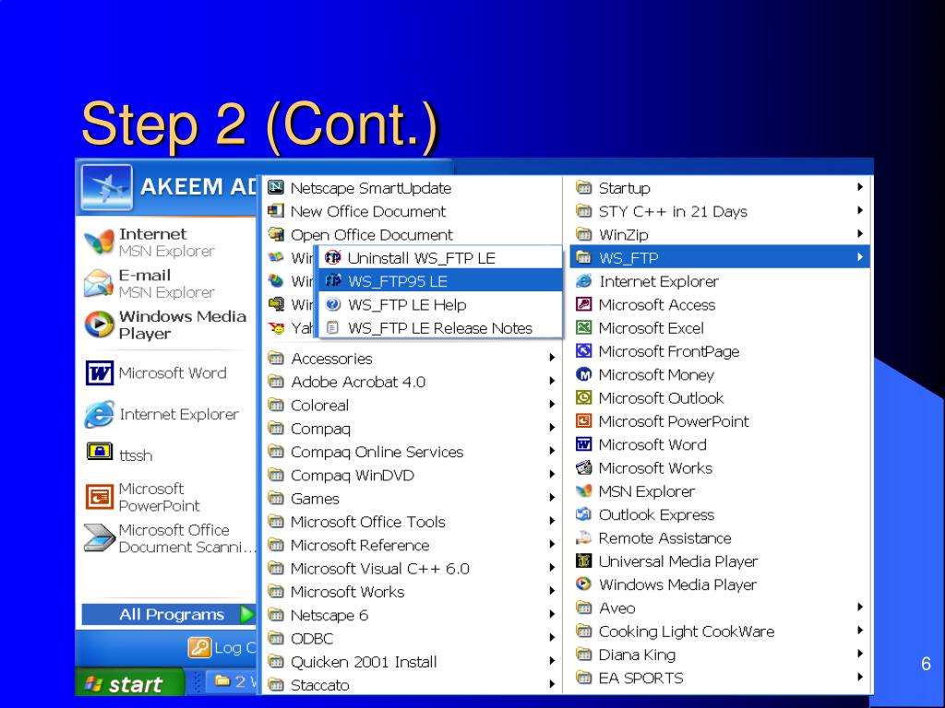The image size is (945, 708).
Task: Select Compaq Online Services folder
Action: point(411,452)
